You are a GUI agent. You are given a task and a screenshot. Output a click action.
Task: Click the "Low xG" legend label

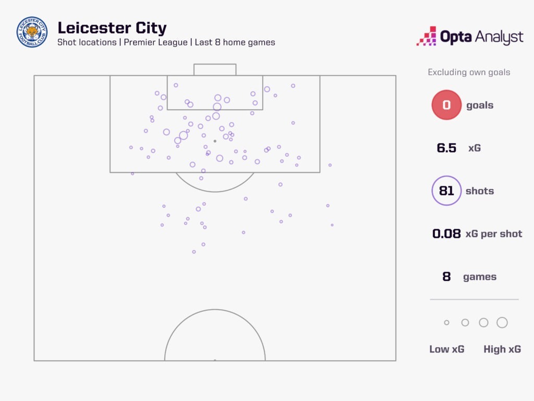[447, 349]
